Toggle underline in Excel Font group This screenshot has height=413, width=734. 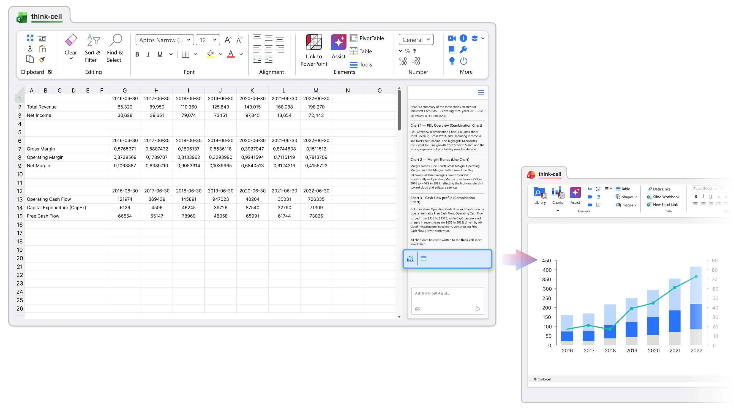pos(160,54)
